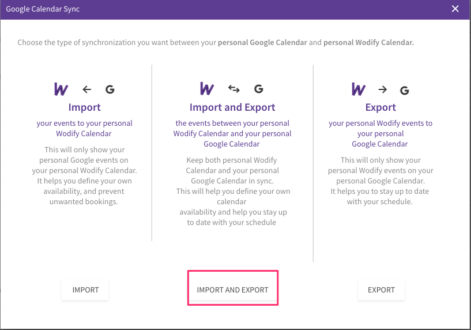Click the Wodify logo above Import and Export
Screen dimensions: 471x330
(x=207, y=88)
